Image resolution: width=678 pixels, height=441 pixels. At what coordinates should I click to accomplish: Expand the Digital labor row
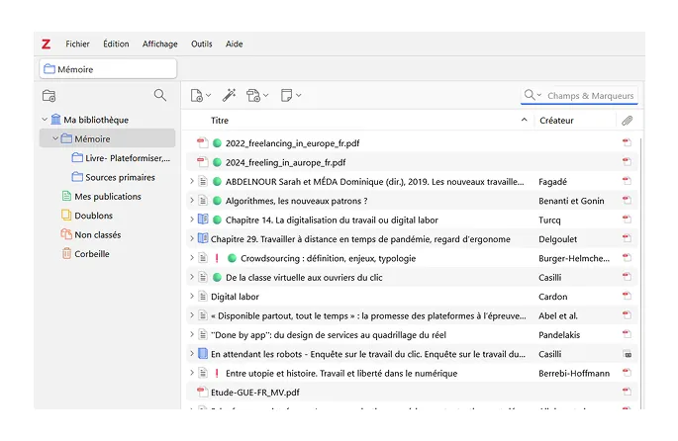[x=192, y=296]
